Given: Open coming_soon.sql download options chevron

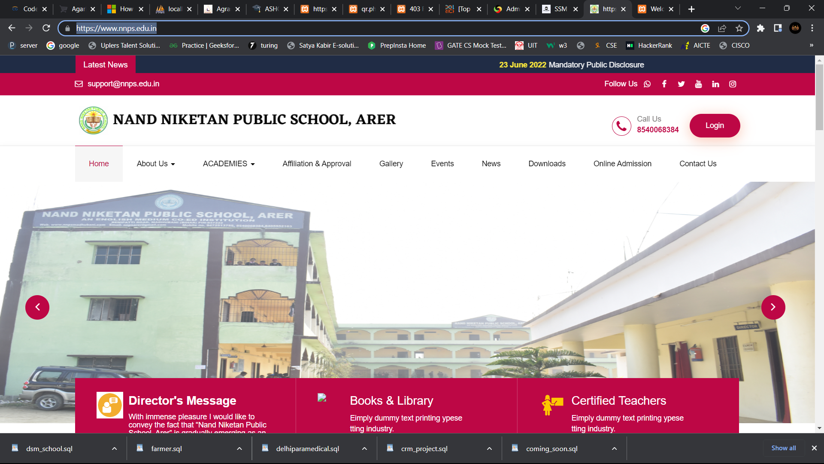Looking at the screenshot, I should tap(614, 449).
